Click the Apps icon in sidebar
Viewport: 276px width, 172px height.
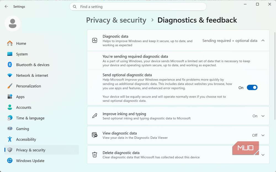[10, 97]
